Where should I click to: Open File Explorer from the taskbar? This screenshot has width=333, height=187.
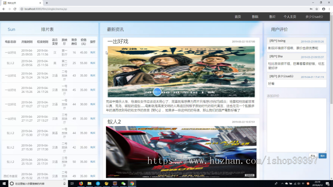(90, 184)
